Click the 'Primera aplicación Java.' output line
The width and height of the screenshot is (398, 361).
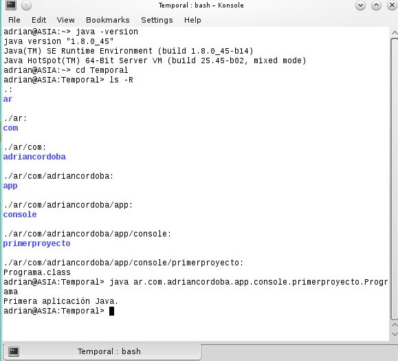pos(61,301)
